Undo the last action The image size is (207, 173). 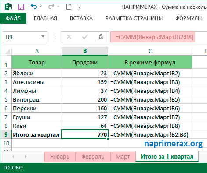point(34,7)
